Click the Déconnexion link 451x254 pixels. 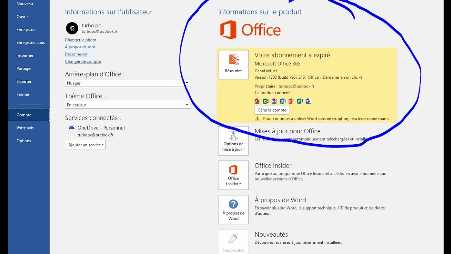(76, 54)
